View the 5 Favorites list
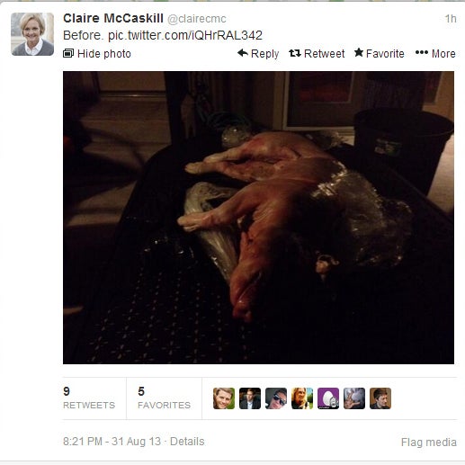Image resolution: width=465 pixels, height=465 pixels. [164, 398]
